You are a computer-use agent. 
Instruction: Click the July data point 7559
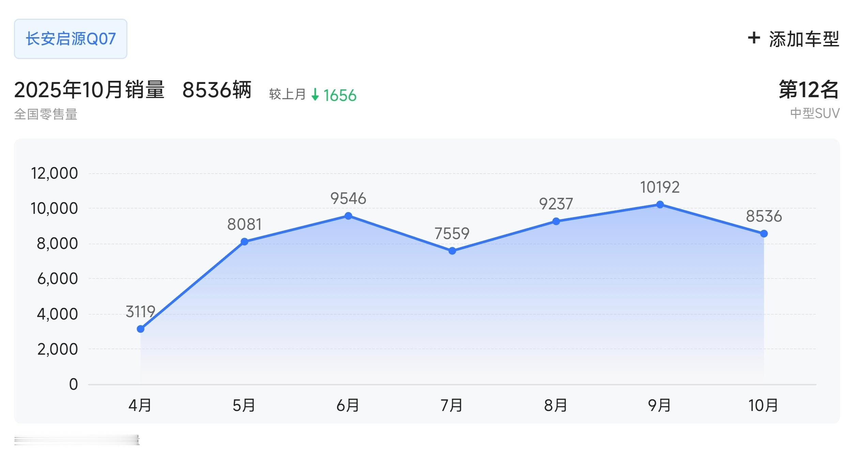[452, 251]
